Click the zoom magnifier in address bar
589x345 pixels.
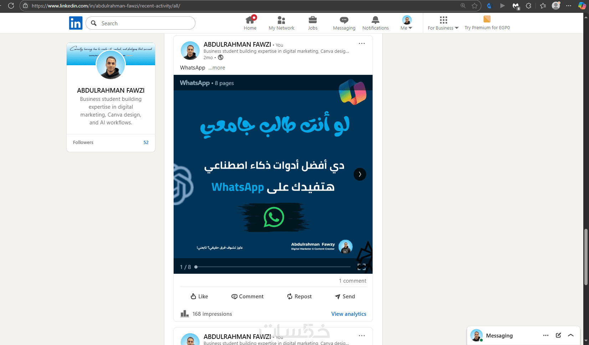click(463, 6)
